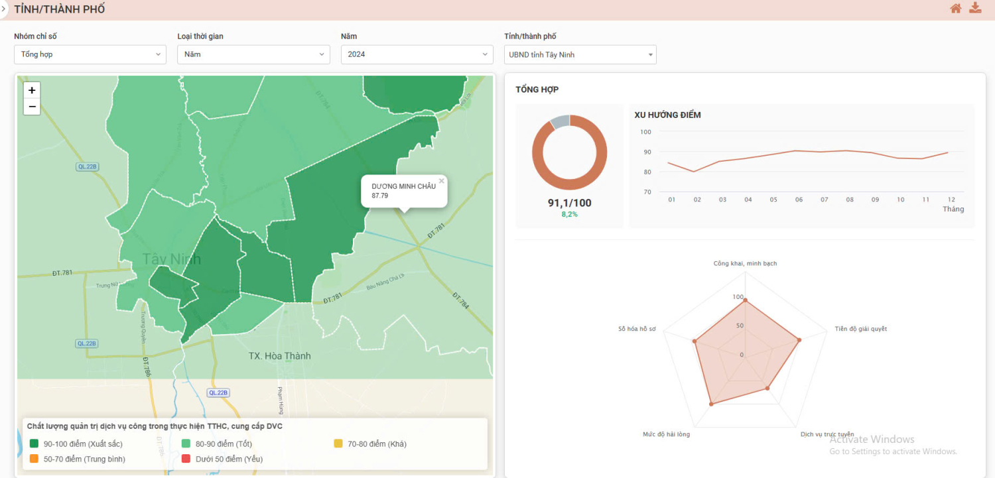
Task: Click the Dương Minh Châu popup text
Action: point(403,186)
